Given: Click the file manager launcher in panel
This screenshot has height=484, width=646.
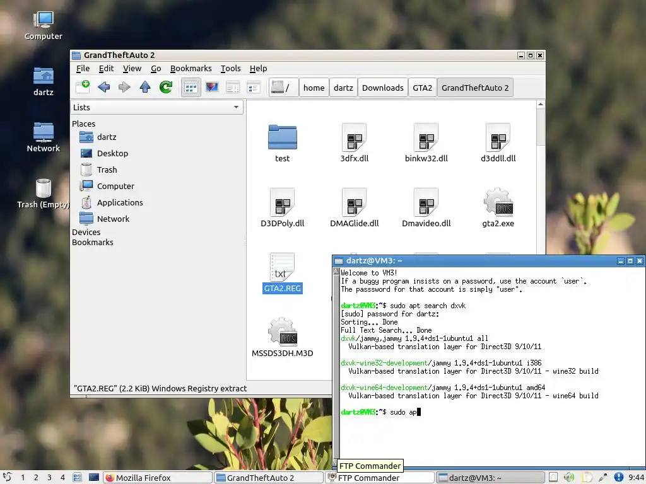Looking at the screenshot, I should tap(77, 478).
